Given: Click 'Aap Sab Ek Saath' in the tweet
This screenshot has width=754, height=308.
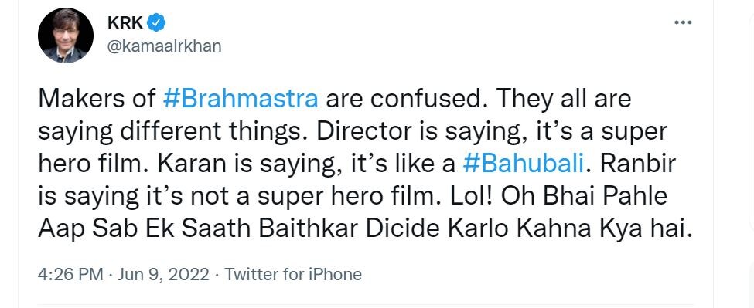Looking at the screenshot, I should click(146, 230).
